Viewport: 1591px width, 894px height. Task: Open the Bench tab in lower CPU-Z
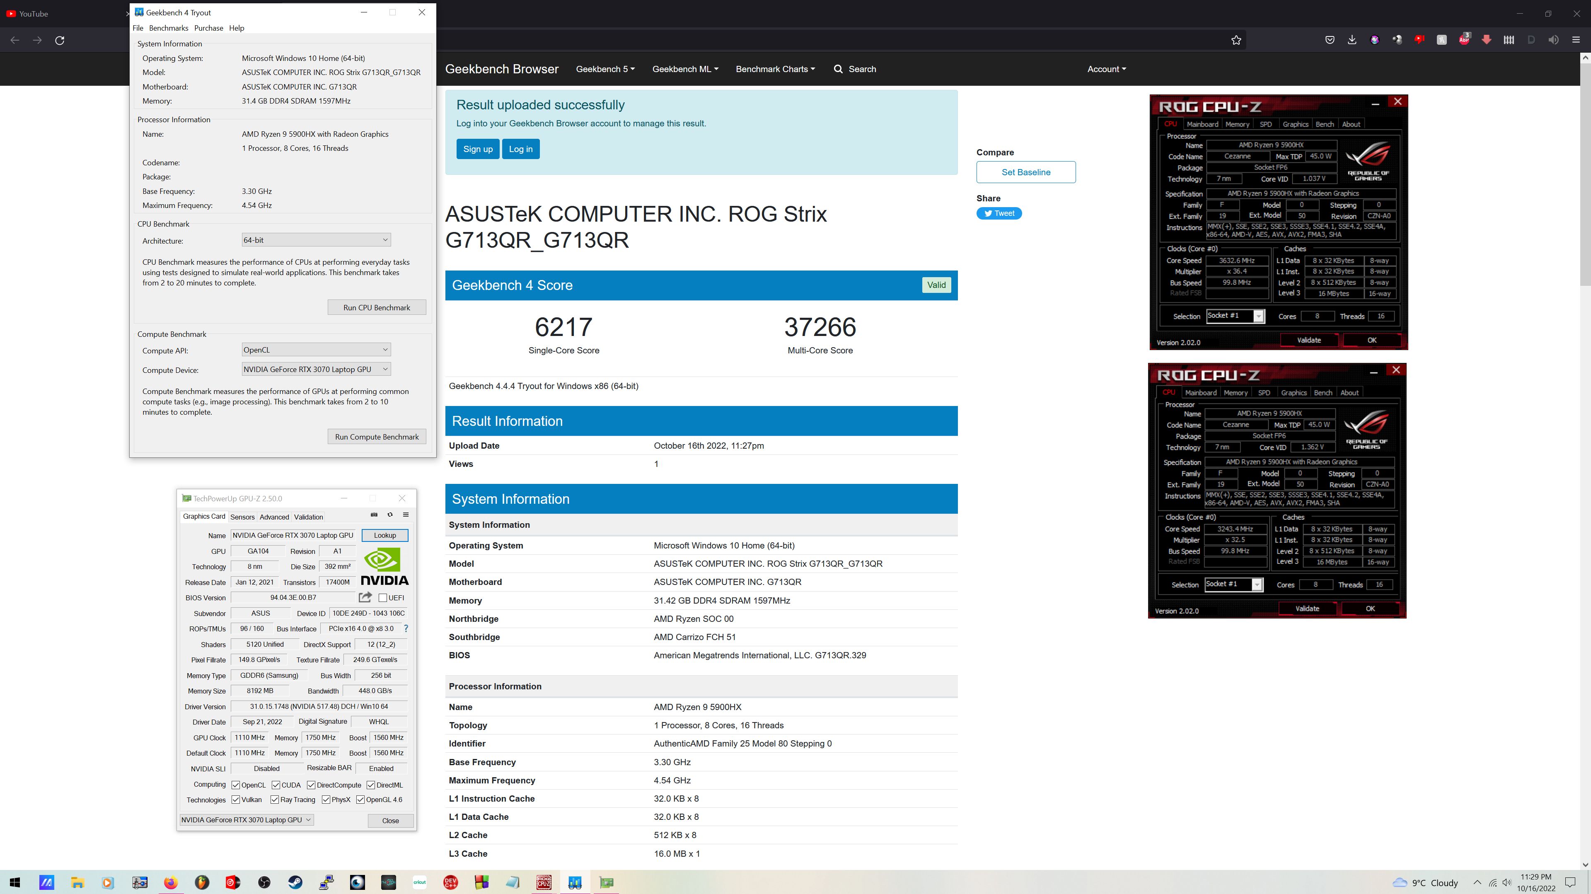click(1323, 393)
